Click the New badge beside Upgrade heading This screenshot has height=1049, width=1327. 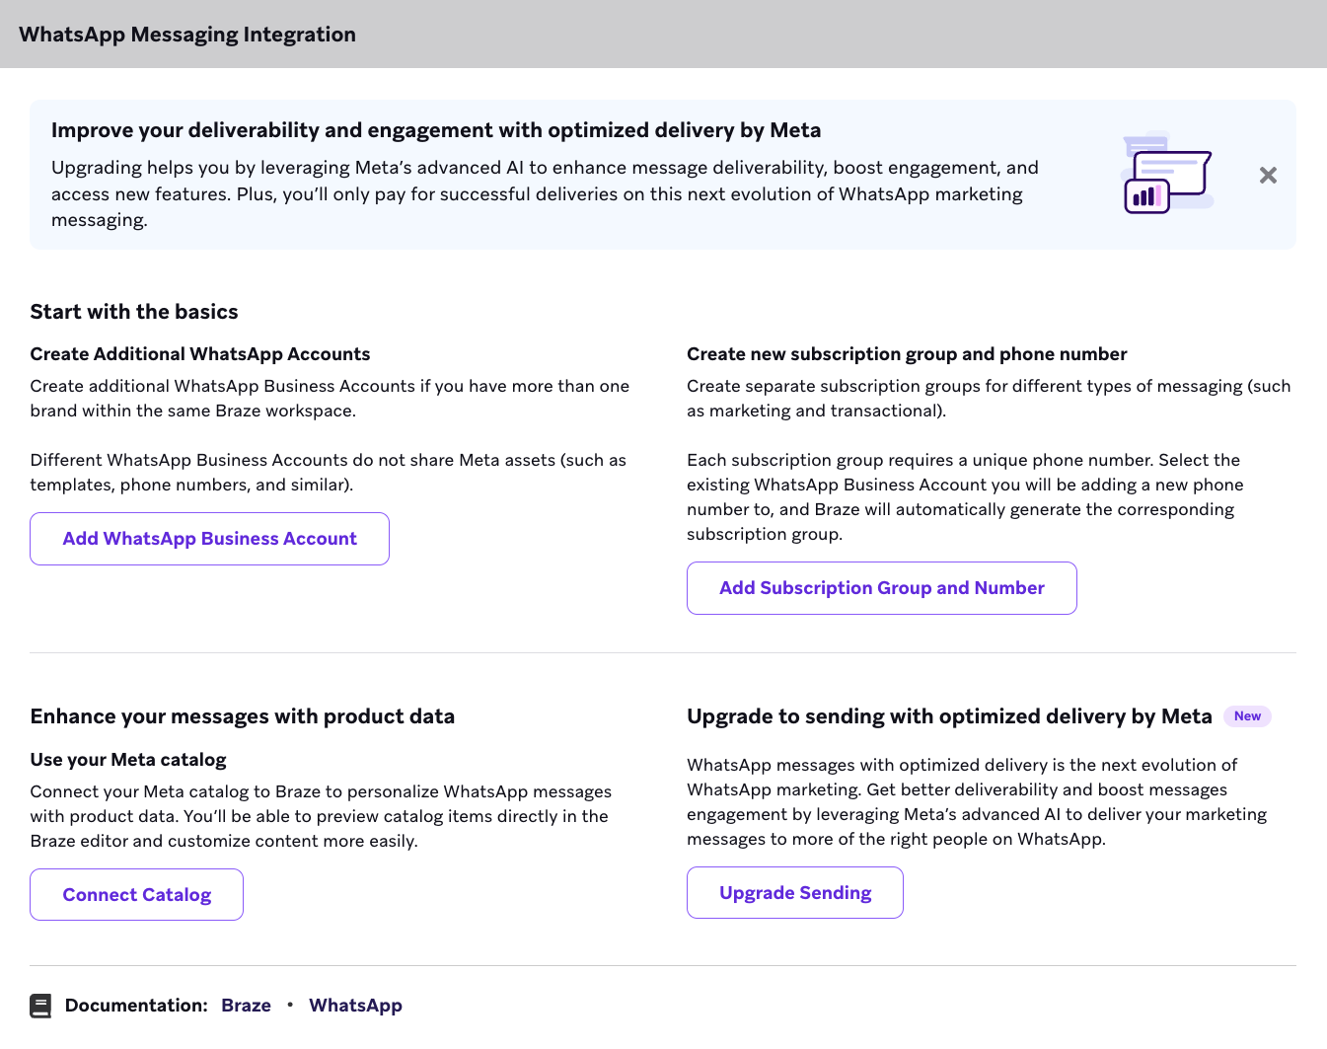tap(1246, 716)
